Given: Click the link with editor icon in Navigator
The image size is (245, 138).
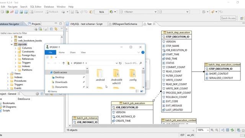Looking at the screenshot, I should pos(56,29).
